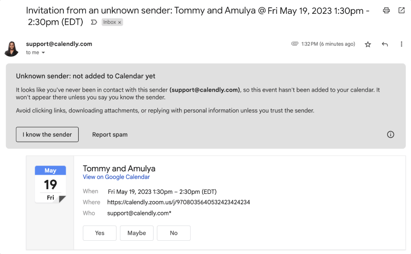Screen dimensions: 411x254
Task: Click the calendly zoom meeting URL
Action: point(178,202)
